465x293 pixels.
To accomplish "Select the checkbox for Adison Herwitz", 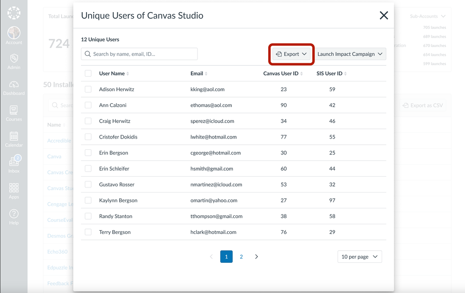I will pos(88,89).
